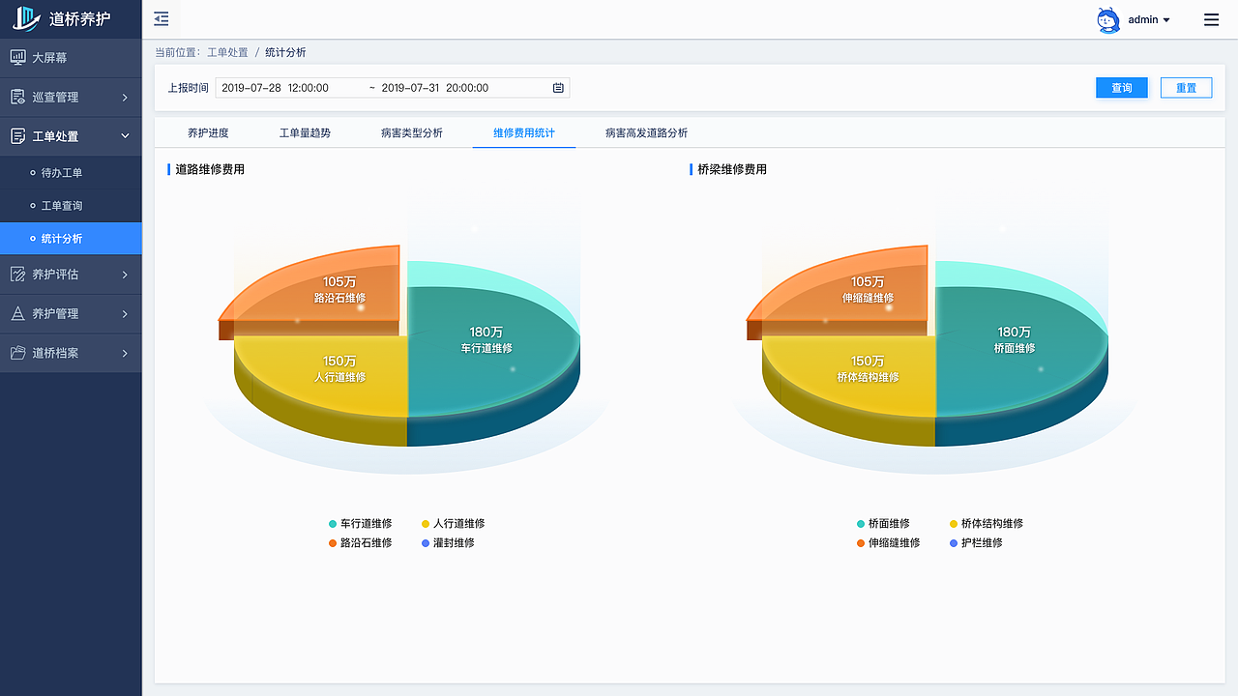Collapse the sidebar with the fold icon

[162, 18]
